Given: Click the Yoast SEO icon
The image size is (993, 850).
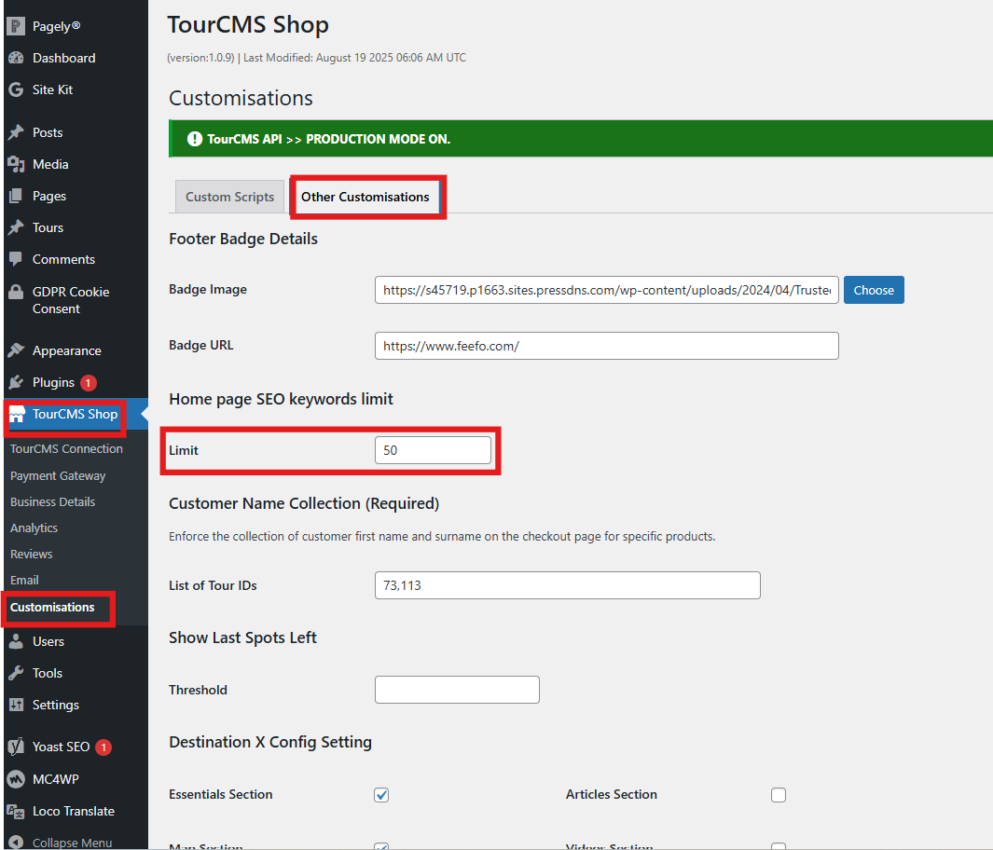Looking at the screenshot, I should (x=16, y=747).
